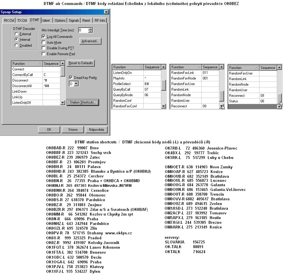The height and width of the screenshot is (276, 285).
Task: Toggle Log All Commands checkbox
Action: click(x=43, y=37)
